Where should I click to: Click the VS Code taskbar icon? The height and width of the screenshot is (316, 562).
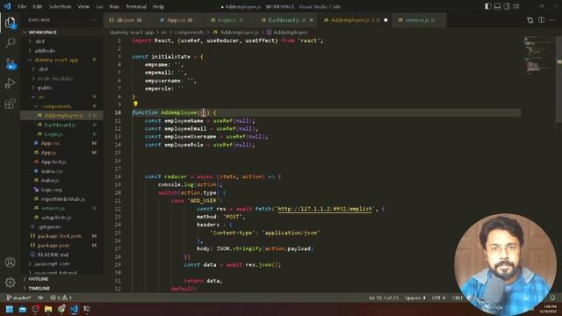click(74, 309)
